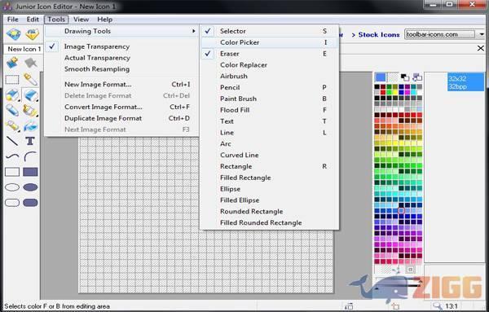Select the Text tool icon

(30, 141)
